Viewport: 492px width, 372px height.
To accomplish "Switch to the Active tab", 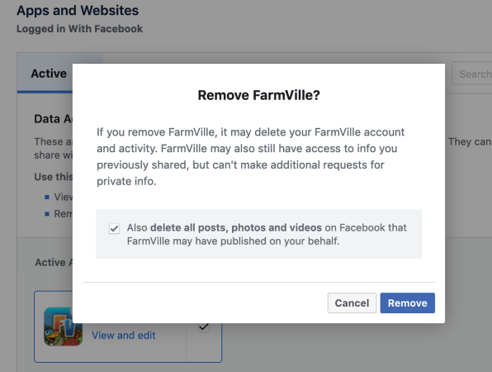I will pos(49,74).
